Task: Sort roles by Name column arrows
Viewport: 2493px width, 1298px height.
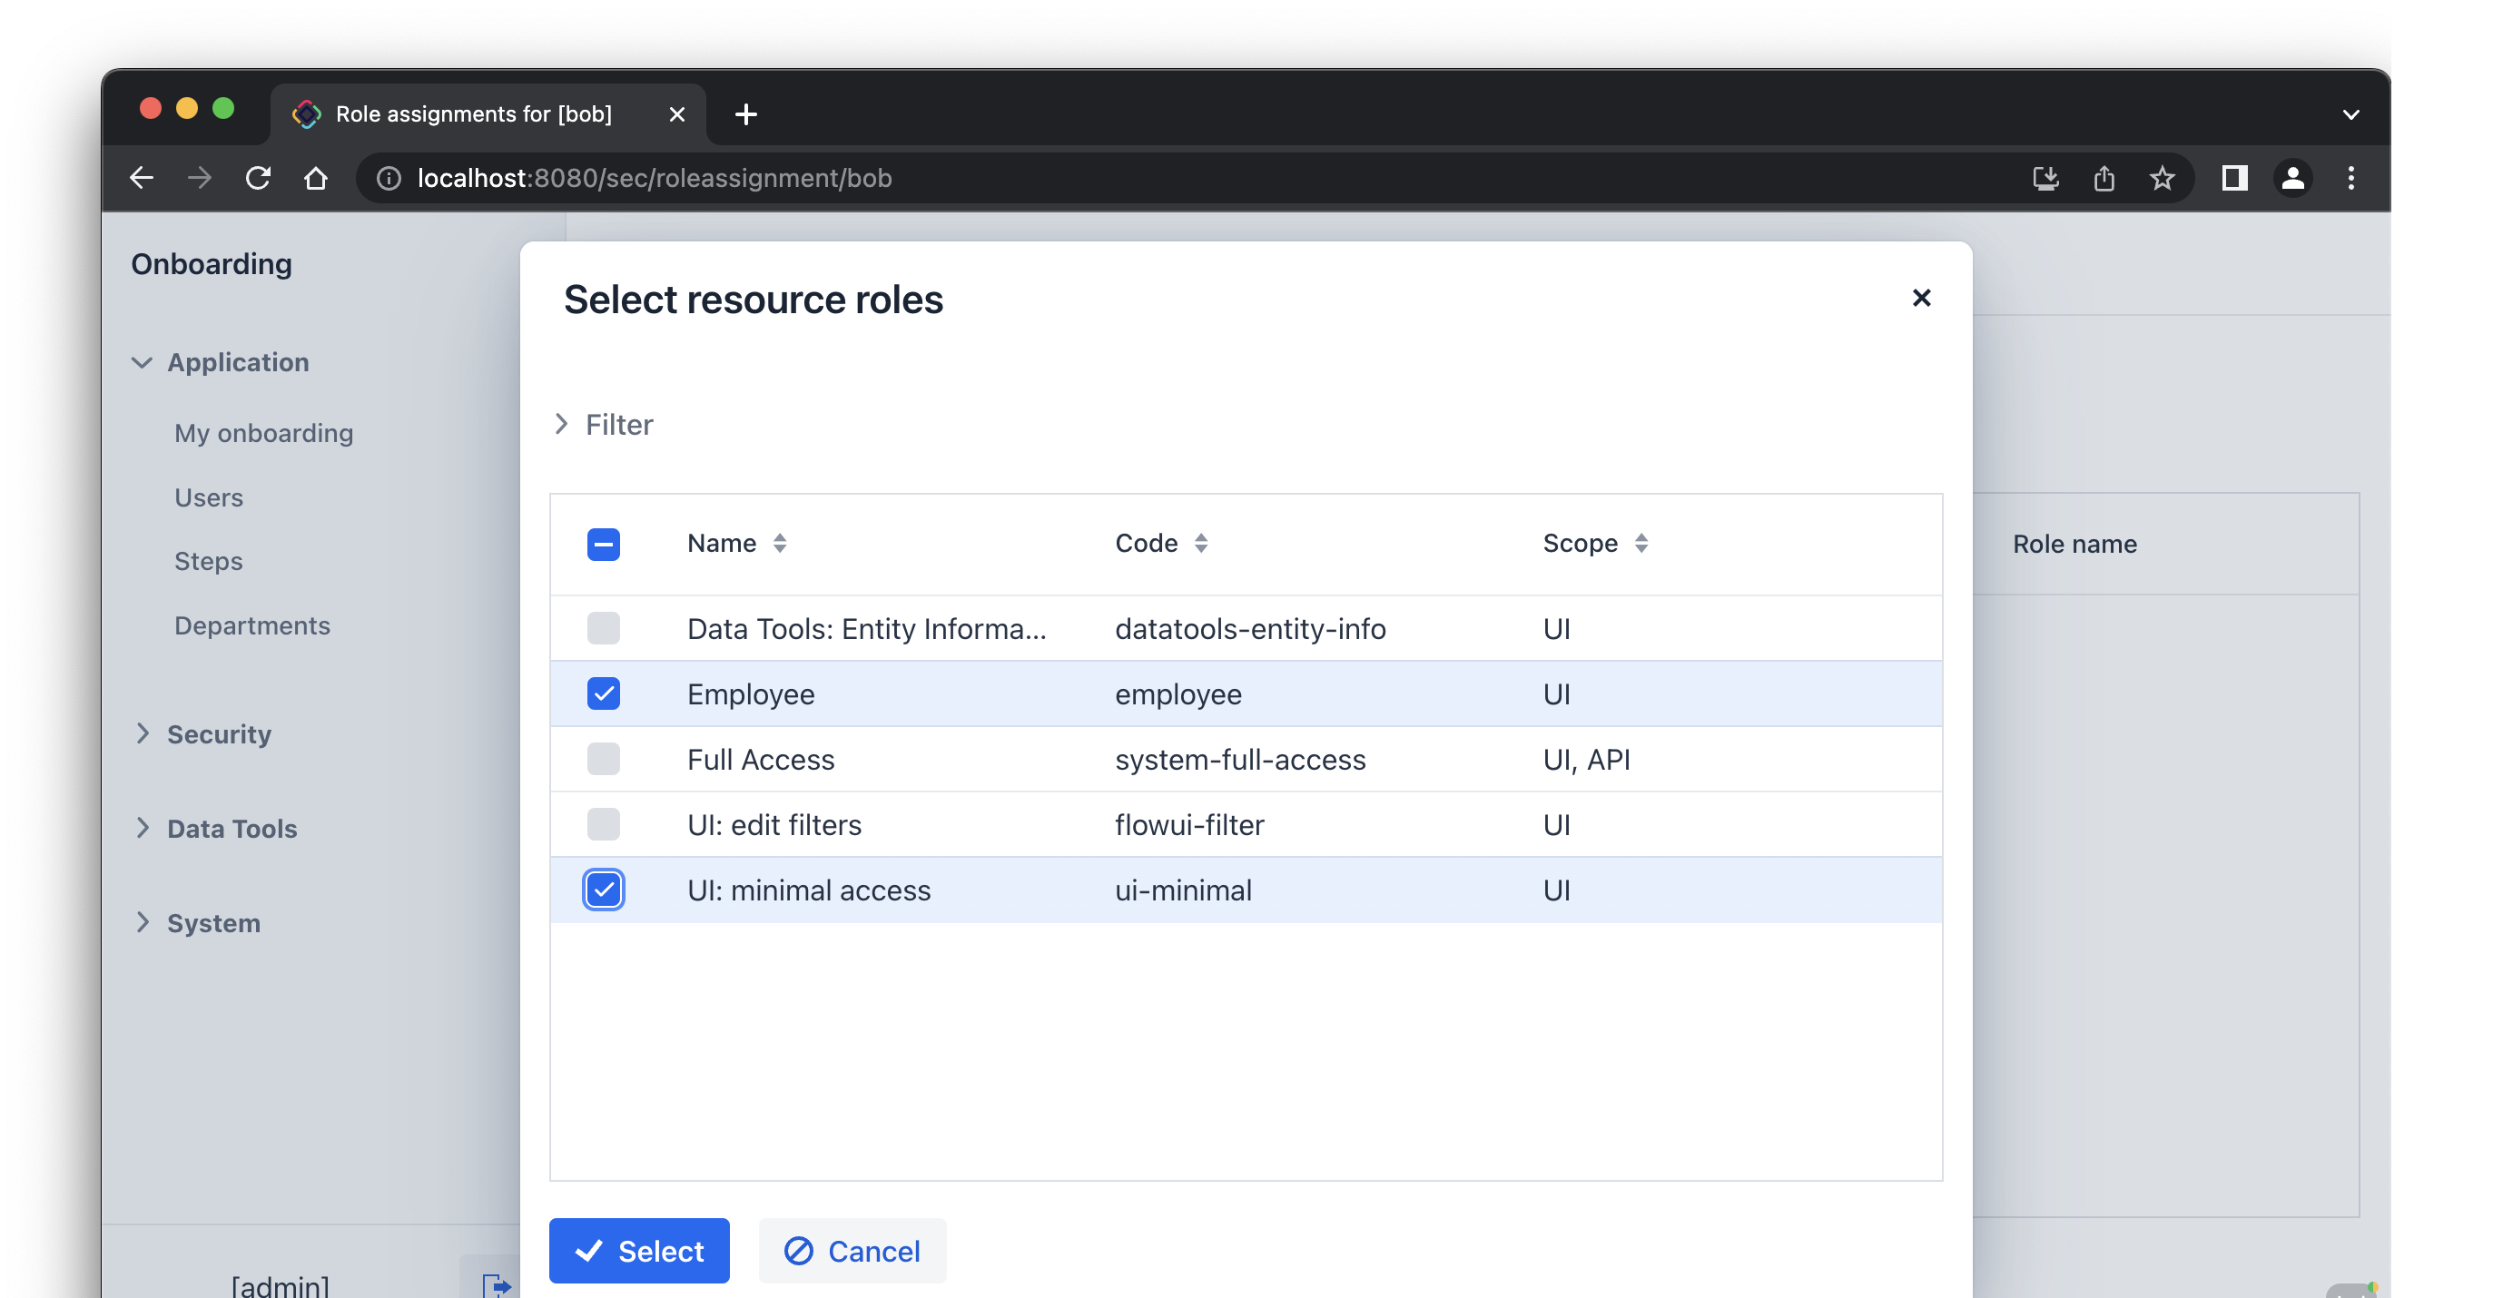Action: [780, 543]
